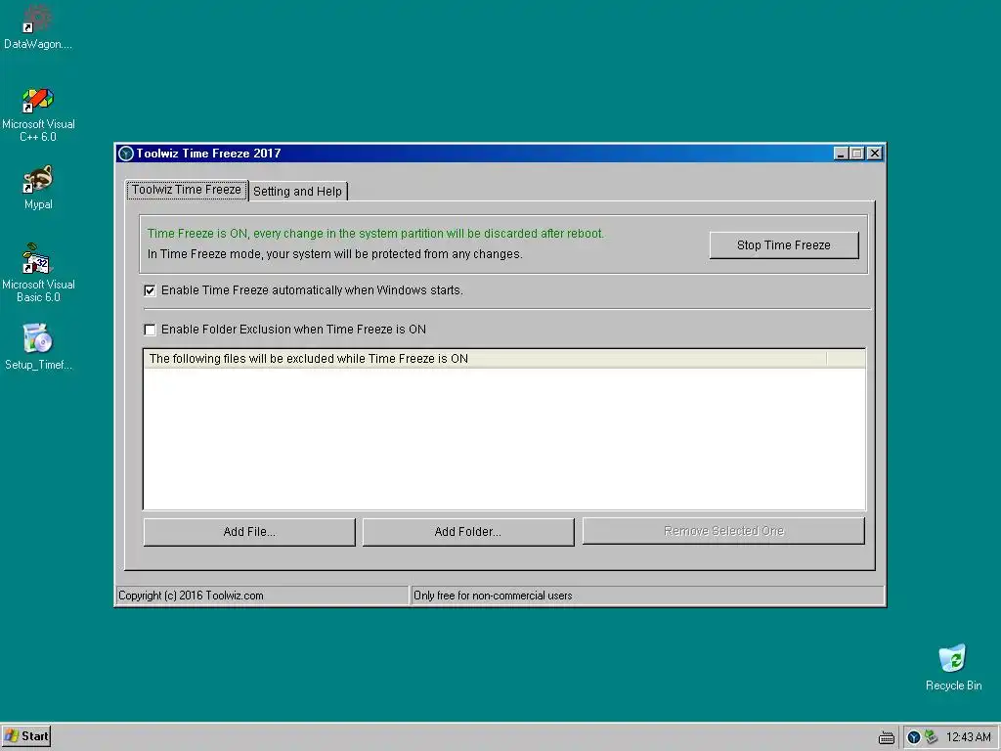This screenshot has width=1001, height=751.
Task: Disable Time Freeze automatic start checkbox
Action: pyautogui.click(x=150, y=290)
